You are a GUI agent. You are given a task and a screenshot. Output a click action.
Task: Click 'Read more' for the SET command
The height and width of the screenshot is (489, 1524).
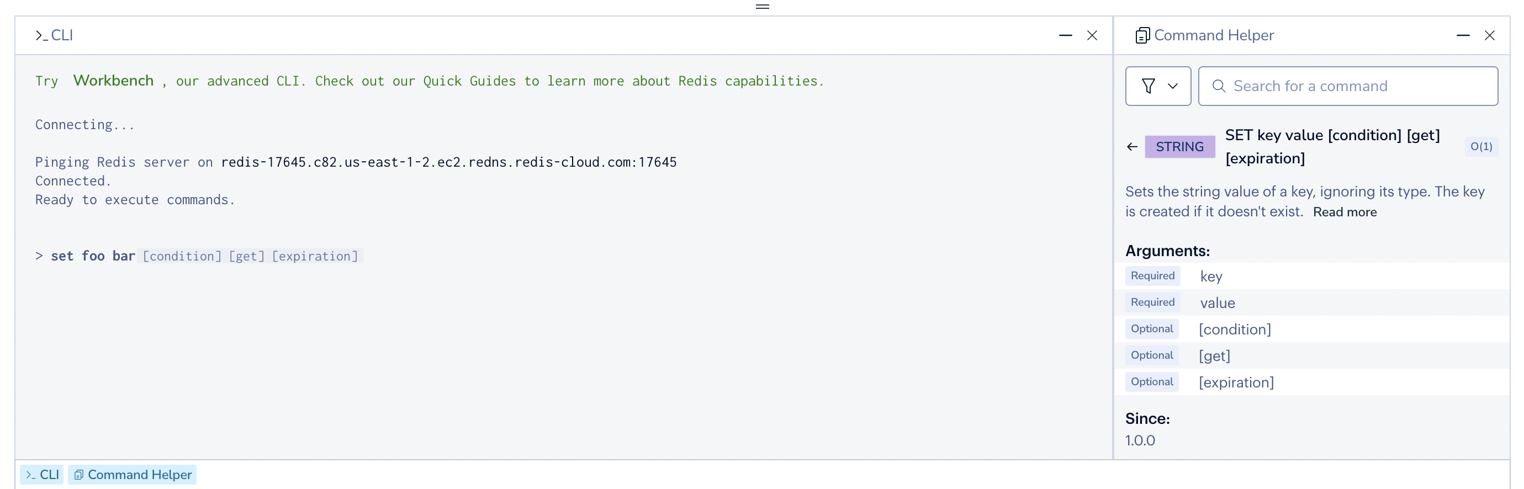coord(1344,212)
